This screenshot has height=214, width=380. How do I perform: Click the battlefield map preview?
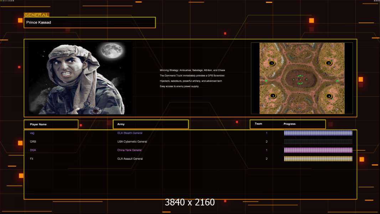[x=302, y=78]
